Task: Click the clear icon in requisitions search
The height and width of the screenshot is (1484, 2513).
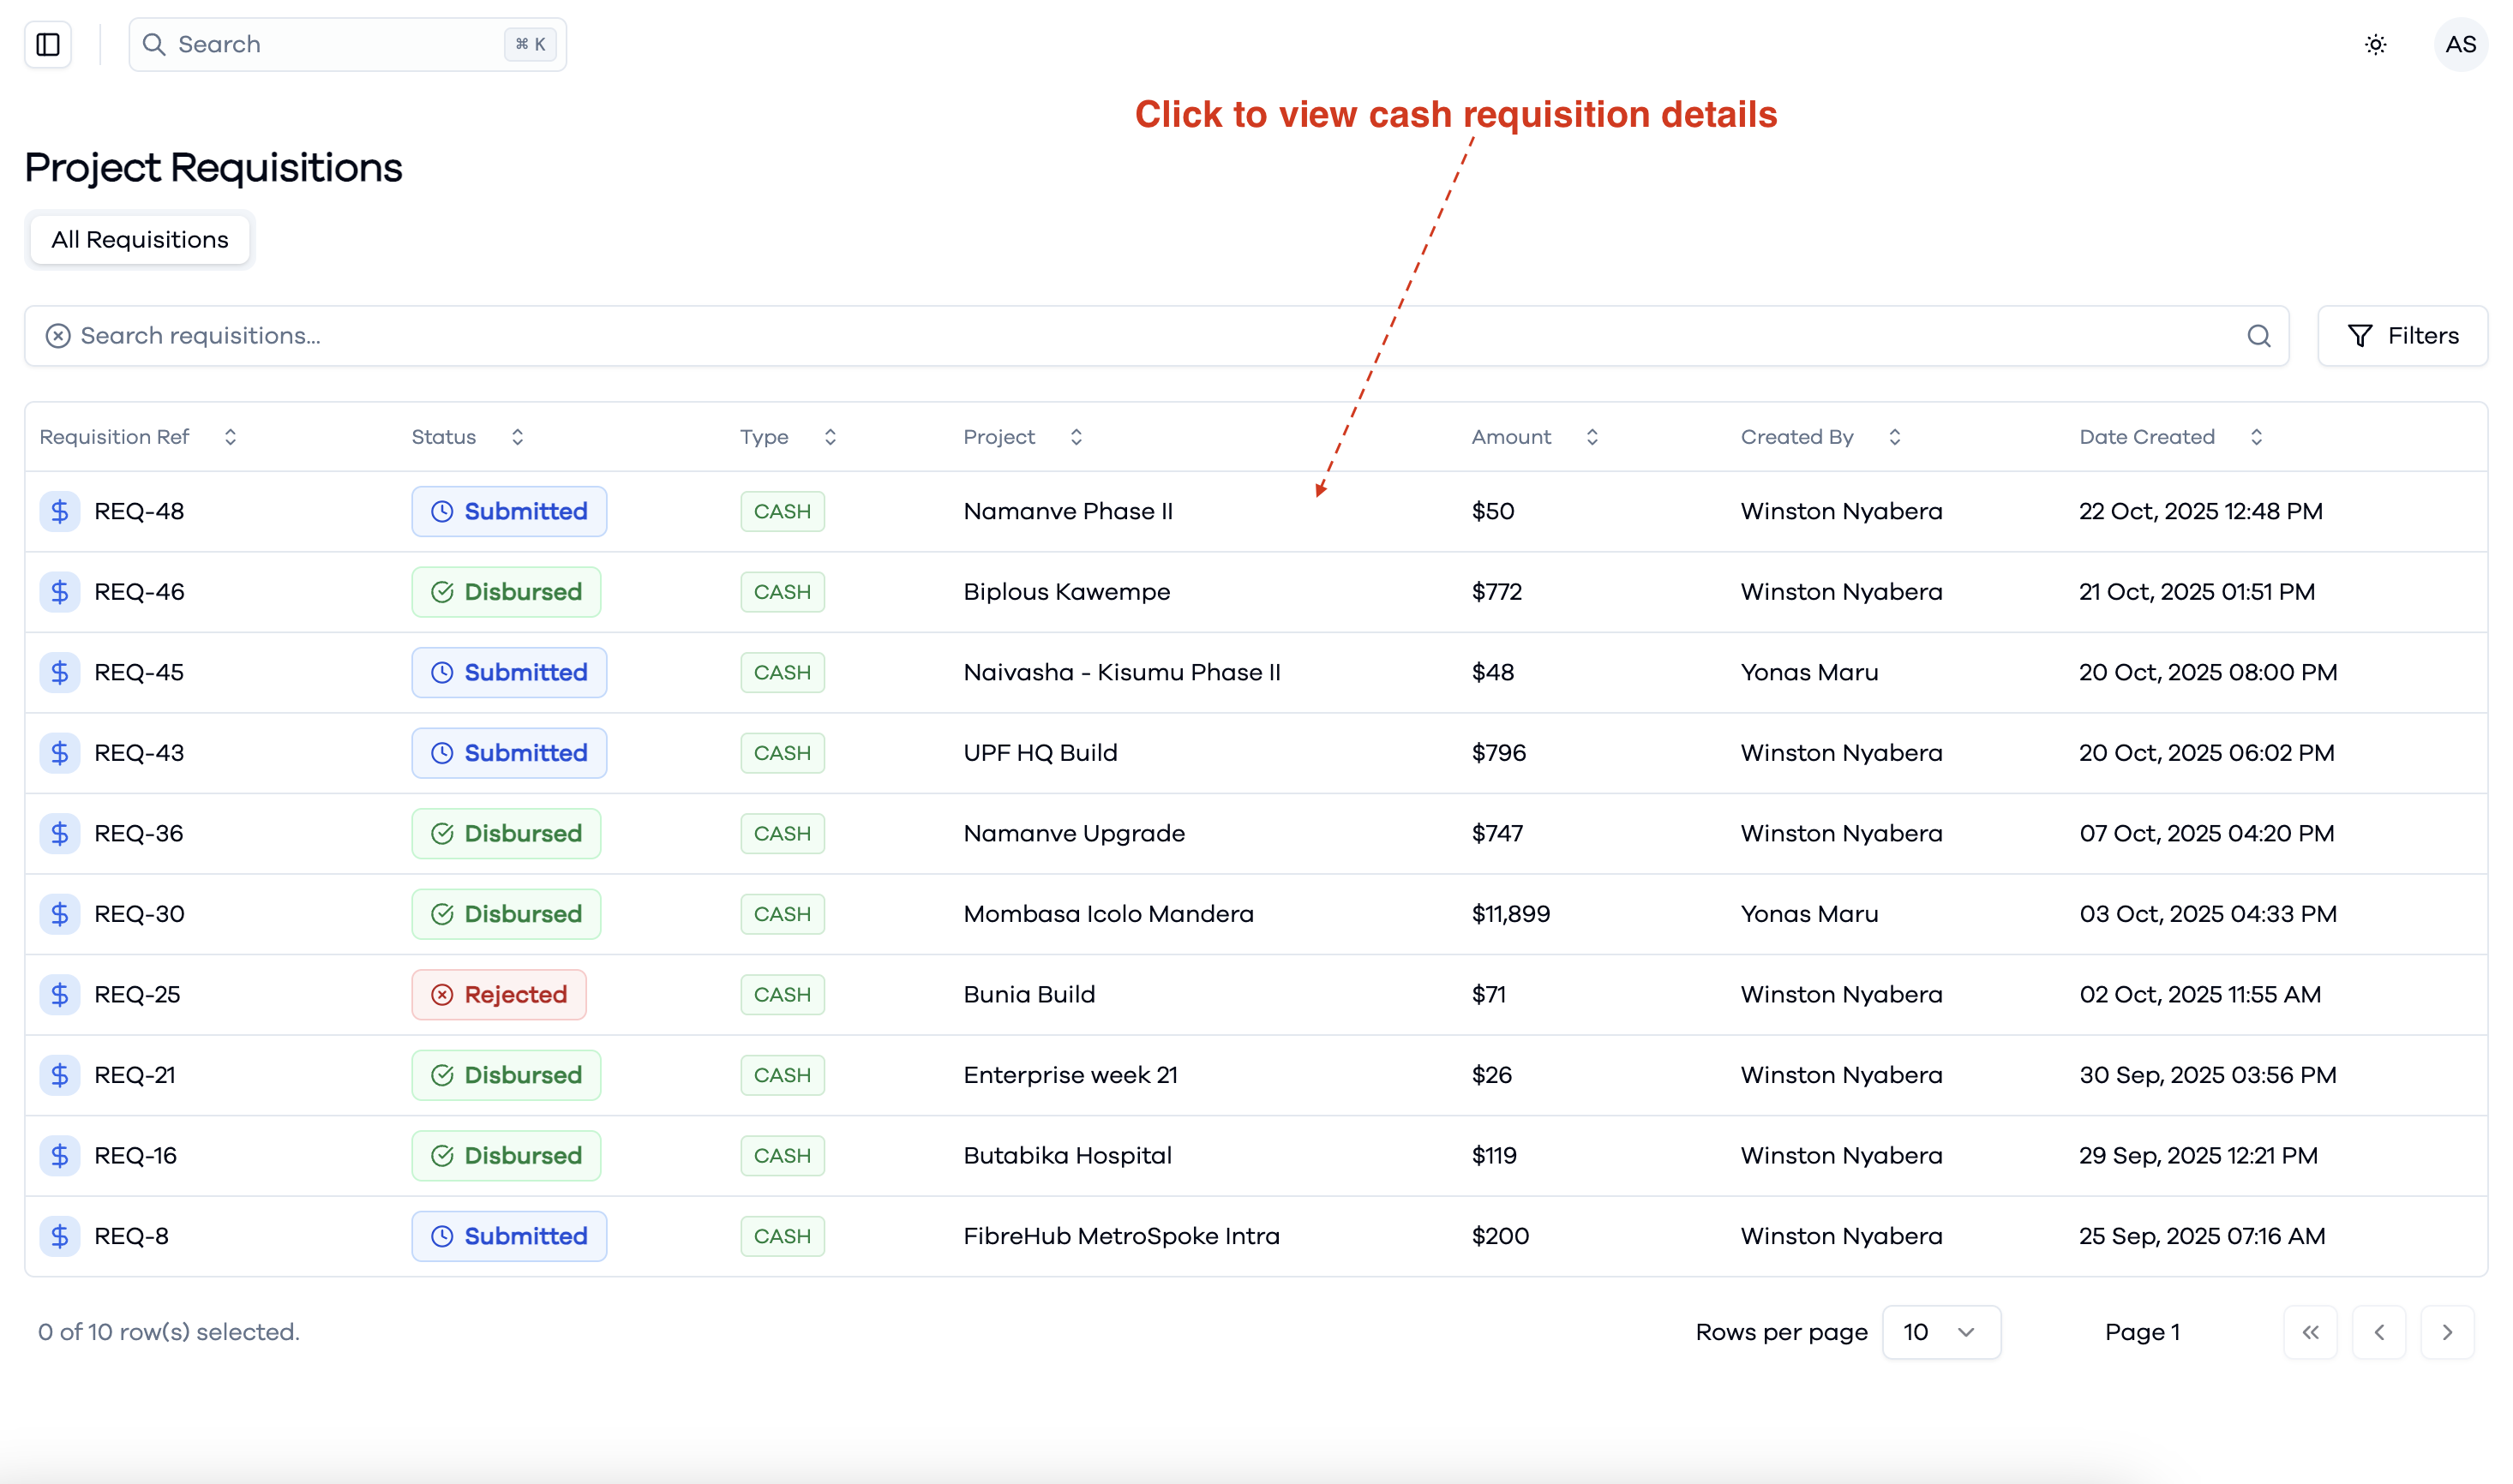Action: (58, 336)
